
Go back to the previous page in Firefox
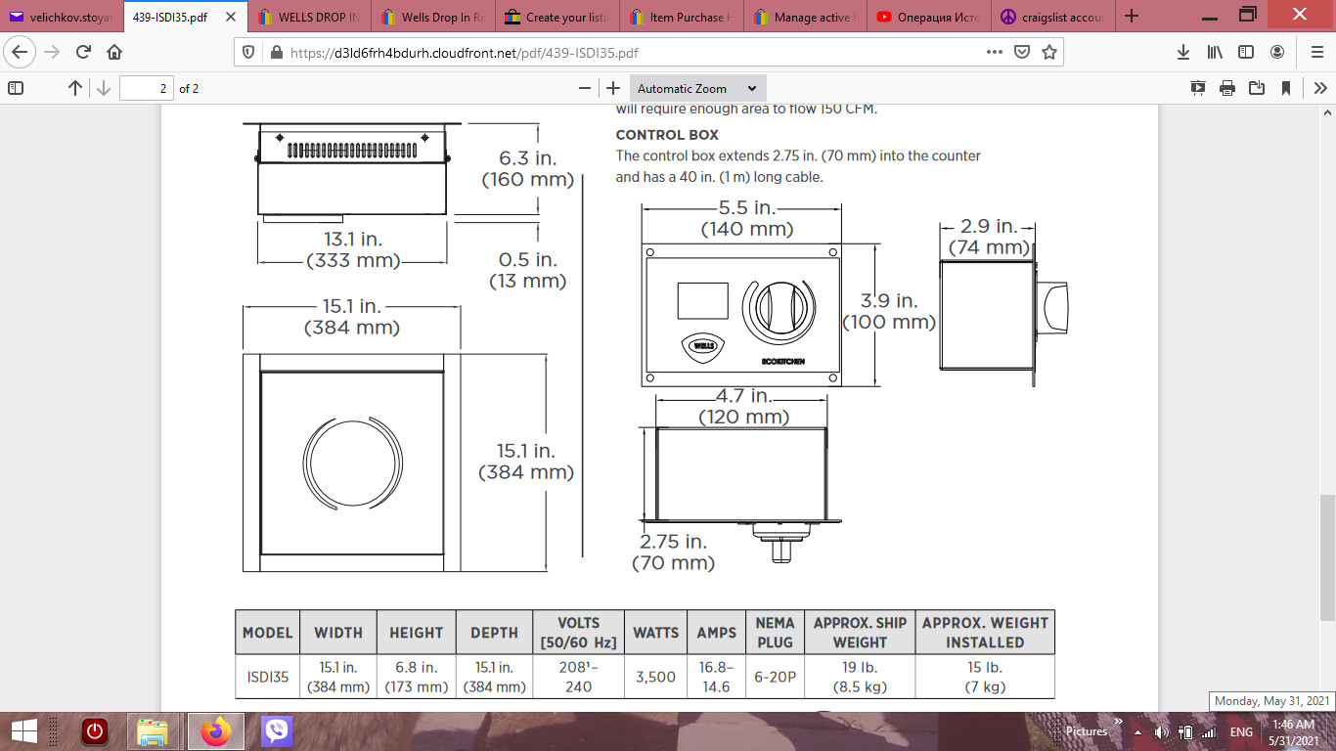point(21,52)
